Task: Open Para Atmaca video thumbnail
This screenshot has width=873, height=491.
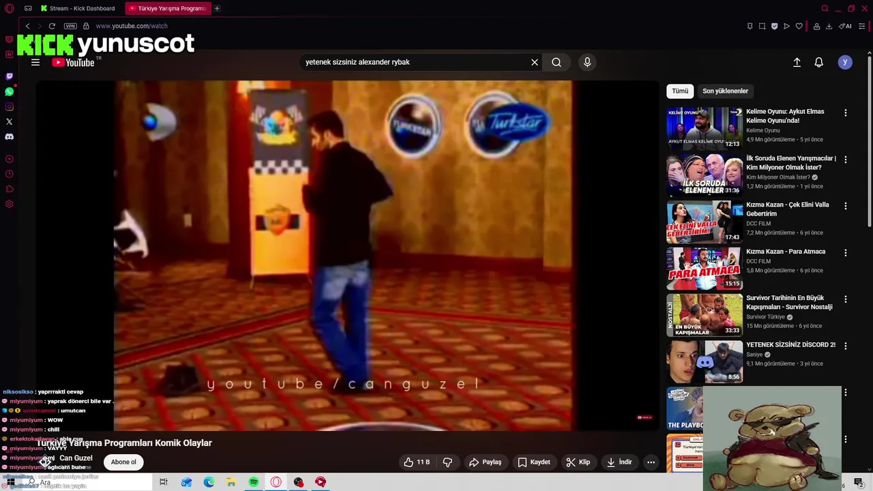Action: point(705,268)
